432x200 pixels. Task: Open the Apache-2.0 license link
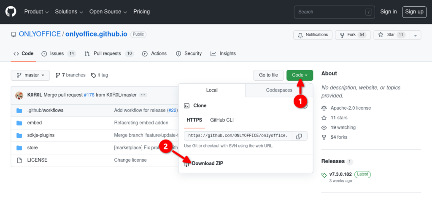(351, 108)
